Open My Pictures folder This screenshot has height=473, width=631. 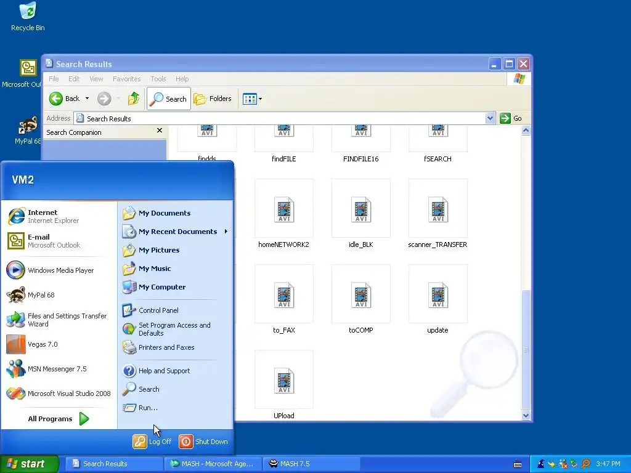[x=176, y=250]
